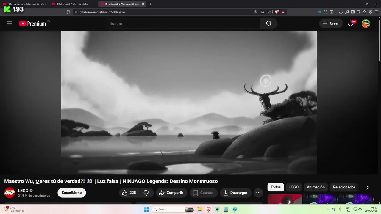This screenshot has height=214, width=381.
Task: Open Brave Leo AI sparkle icon
Action: [365, 12]
